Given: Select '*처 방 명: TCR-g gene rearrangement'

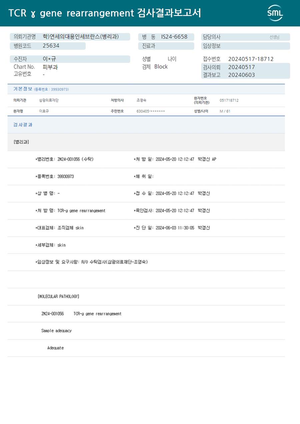Looking at the screenshot, I should point(70,211).
